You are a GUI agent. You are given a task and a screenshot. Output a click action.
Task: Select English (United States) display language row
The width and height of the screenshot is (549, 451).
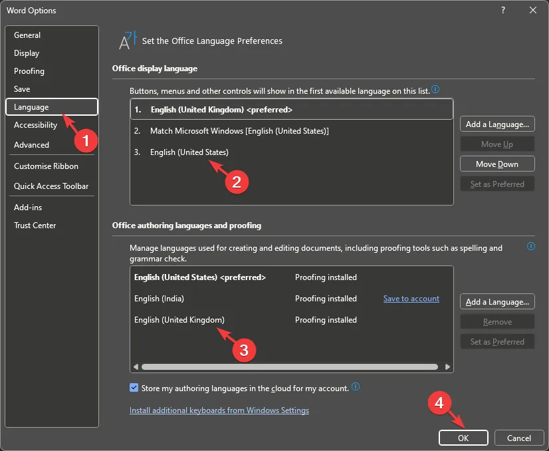pyautogui.click(x=292, y=152)
